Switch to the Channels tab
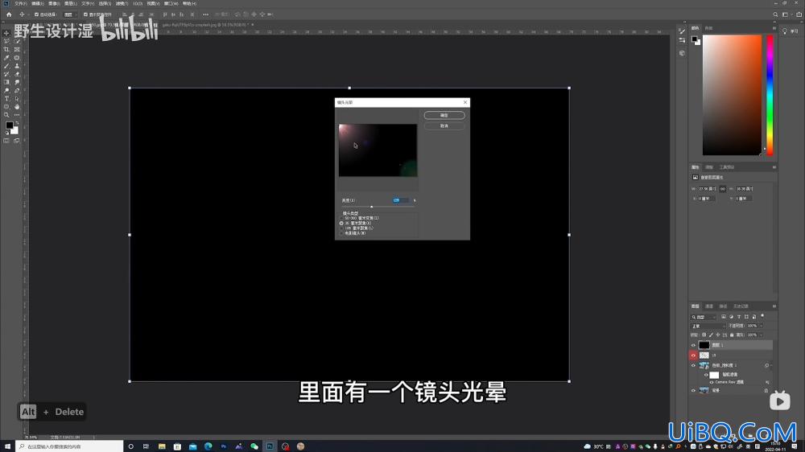Image resolution: width=805 pixels, height=452 pixels. [x=709, y=306]
